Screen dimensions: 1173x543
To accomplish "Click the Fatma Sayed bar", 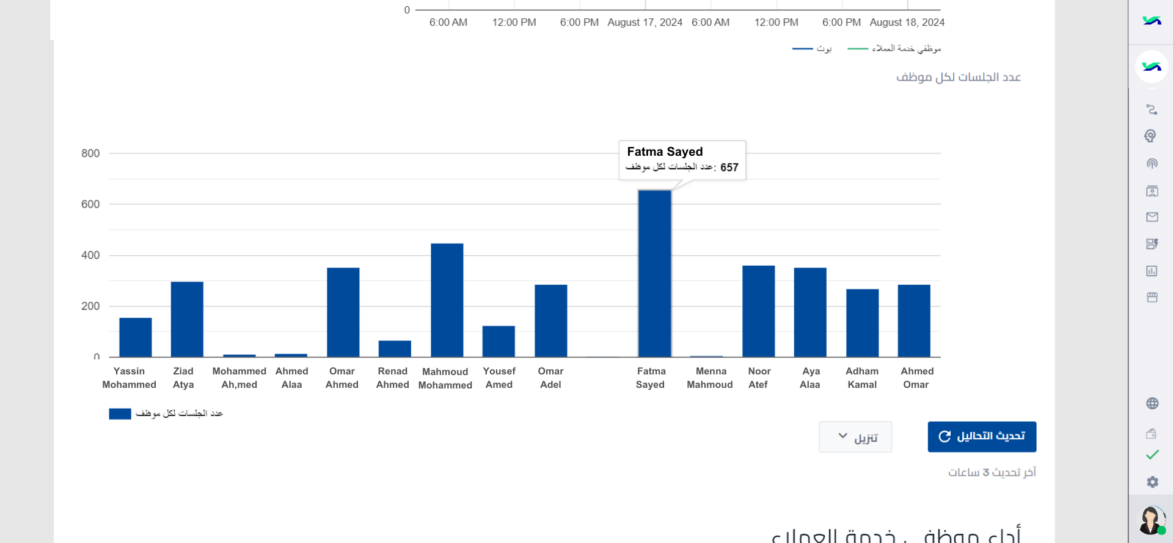I will click(654, 273).
